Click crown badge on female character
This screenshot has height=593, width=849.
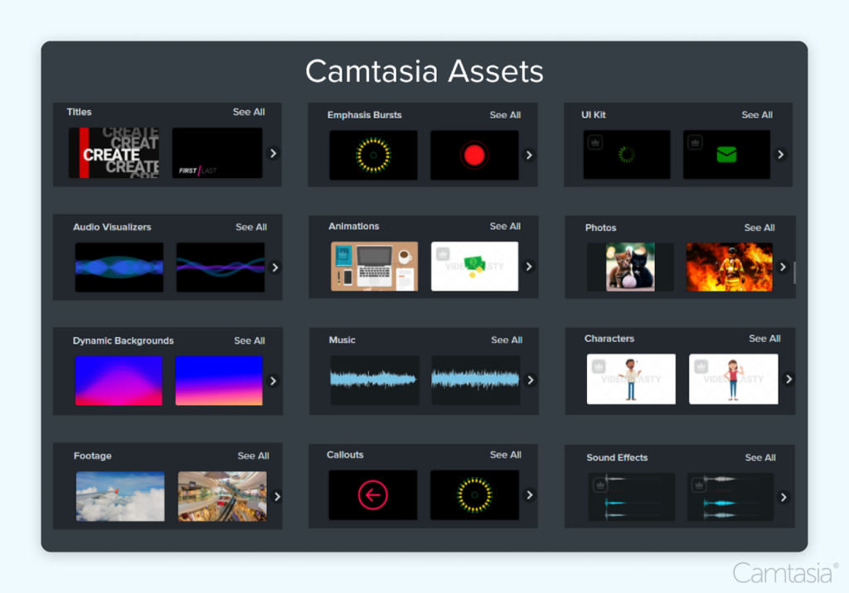tap(701, 366)
